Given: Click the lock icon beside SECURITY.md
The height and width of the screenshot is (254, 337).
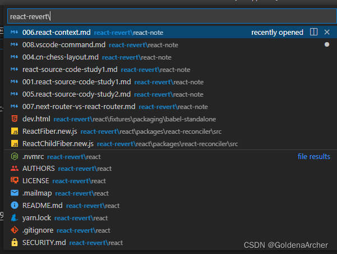Looking at the screenshot, I should point(15,242).
